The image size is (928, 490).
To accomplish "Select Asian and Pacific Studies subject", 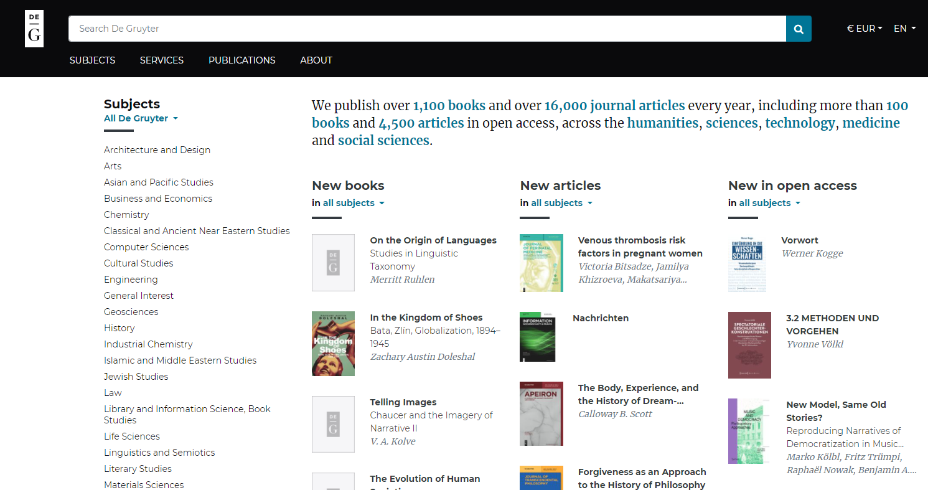I will (x=159, y=182).
